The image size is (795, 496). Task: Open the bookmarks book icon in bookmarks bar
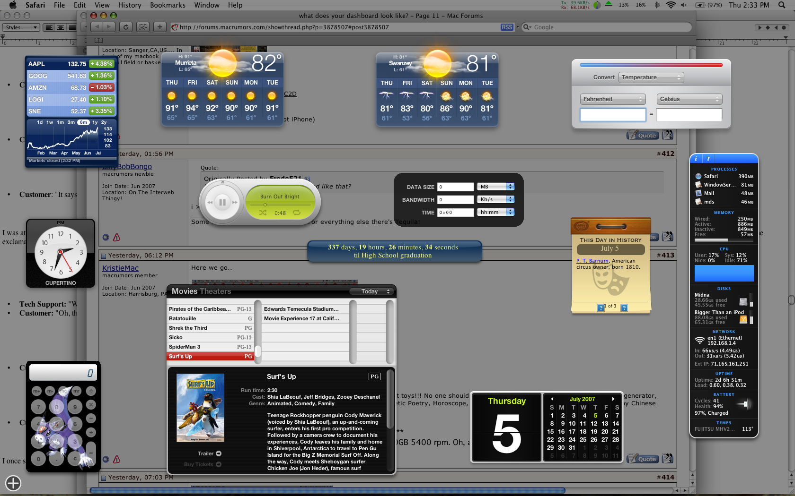click(98, 40)
